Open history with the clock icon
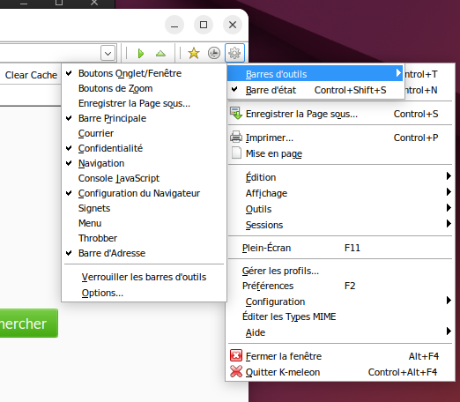Screen dimensions: 460x402 click(x=214, y=53)
